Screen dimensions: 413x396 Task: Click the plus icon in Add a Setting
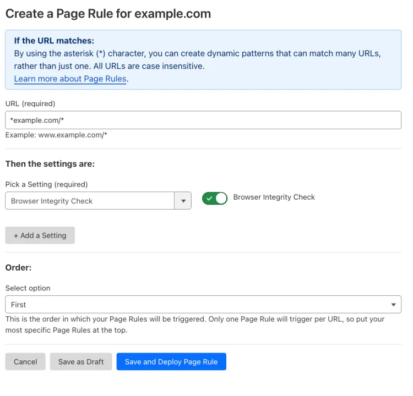coord(16,235)
